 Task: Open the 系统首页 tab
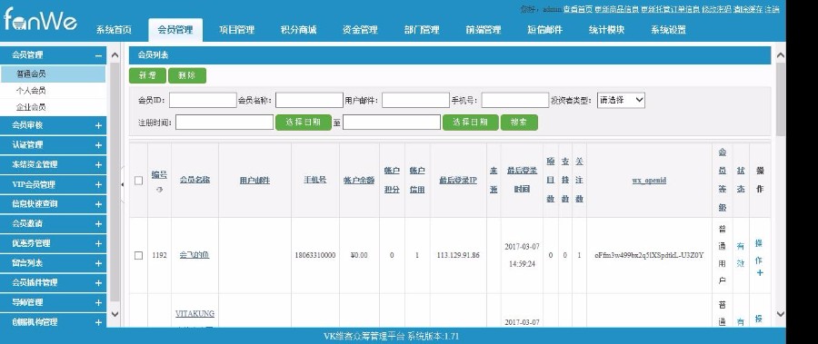point(114,30)
